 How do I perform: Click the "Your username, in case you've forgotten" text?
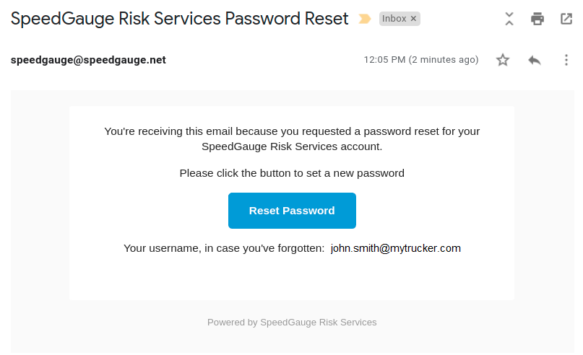point(224,248)
